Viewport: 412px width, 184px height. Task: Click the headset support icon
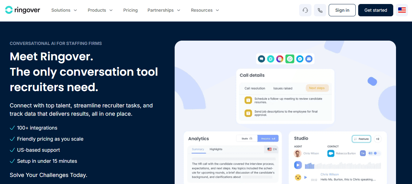click(305, 10)
